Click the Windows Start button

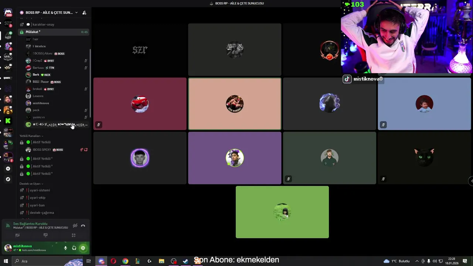(6, 261)
